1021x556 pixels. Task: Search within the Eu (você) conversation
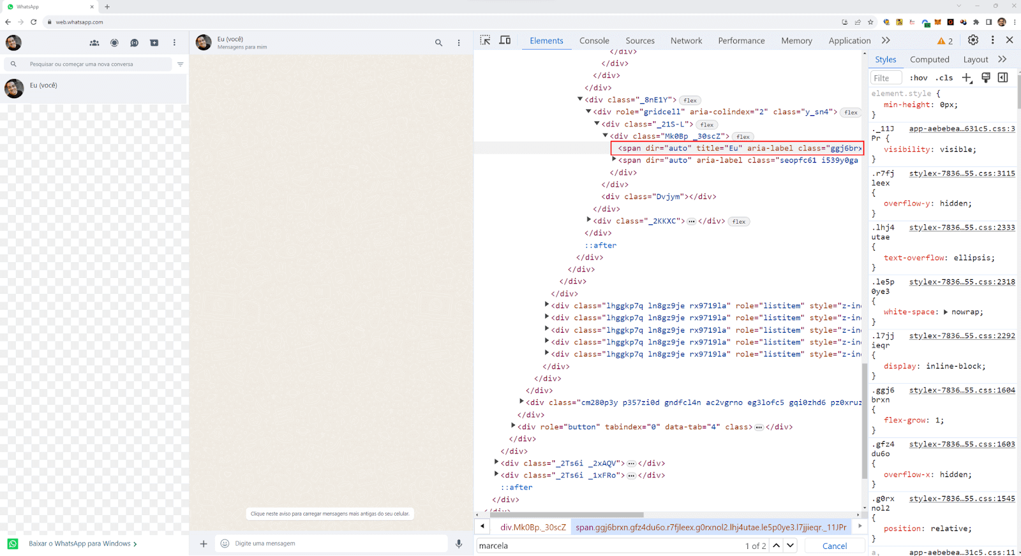(x=438, y=43)
